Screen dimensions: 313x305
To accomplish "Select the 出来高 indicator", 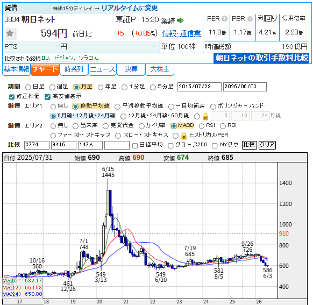I will tap(75, 126).
